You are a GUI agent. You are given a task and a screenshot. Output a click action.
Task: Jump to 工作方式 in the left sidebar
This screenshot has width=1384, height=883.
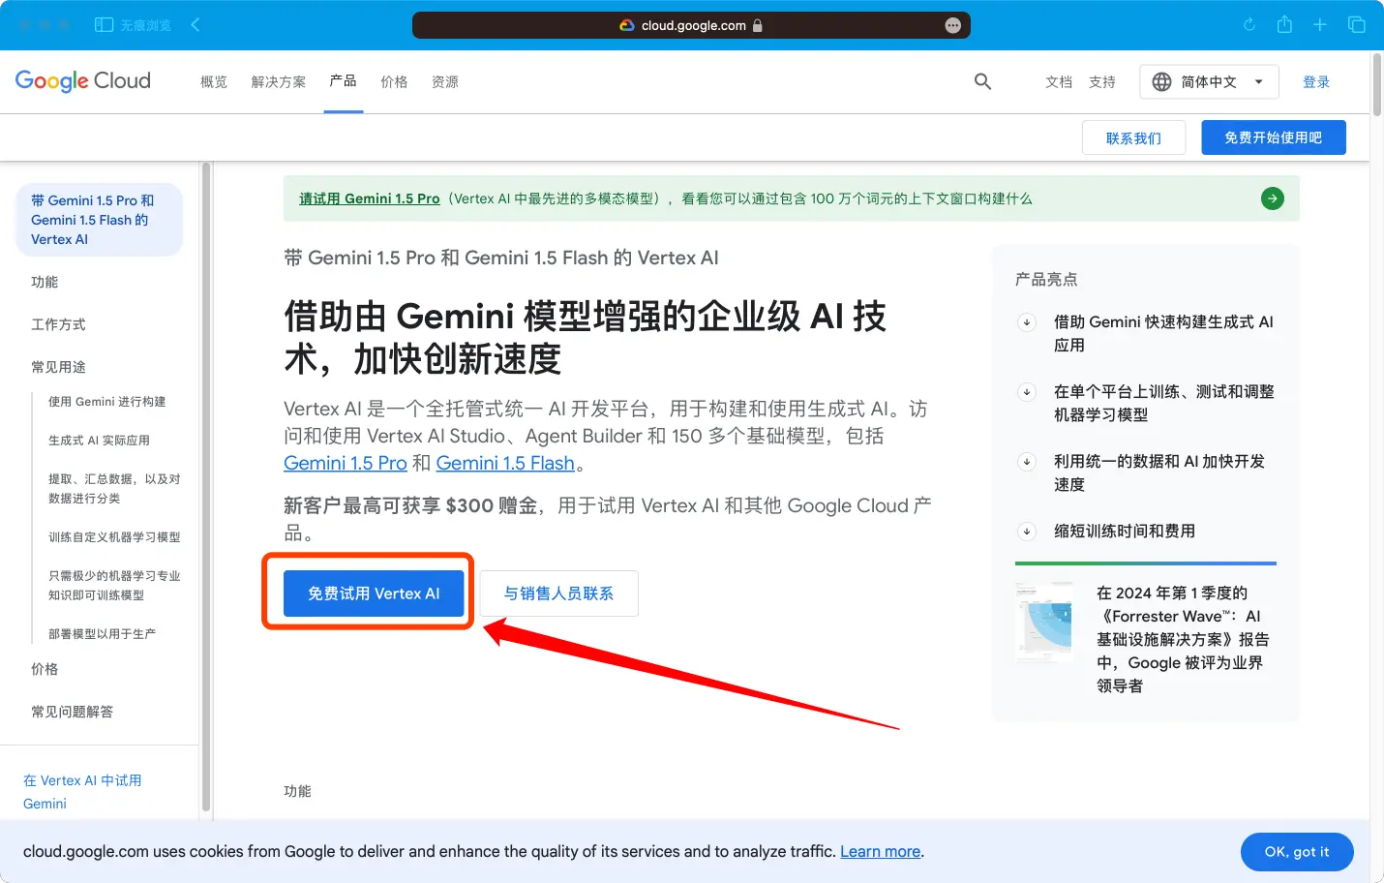pyautogui.click(x=58, y=324)
